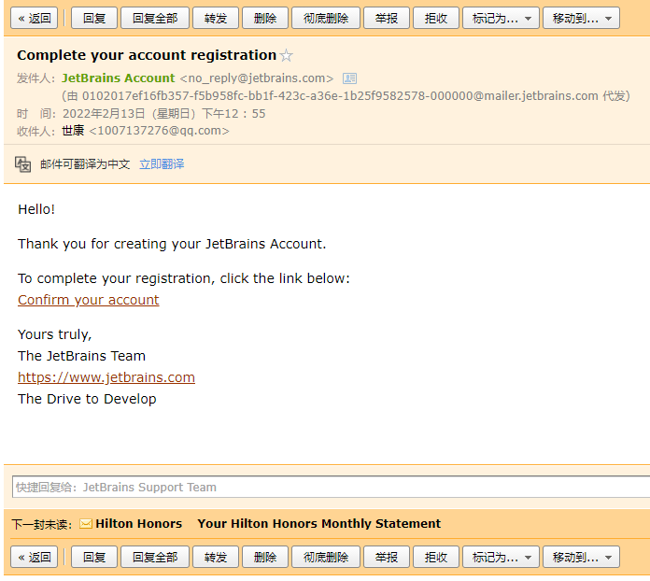This screenshot has width=650, height=581.
Task: Focus the quick reply input field
Action: click(x=331, y=487)
